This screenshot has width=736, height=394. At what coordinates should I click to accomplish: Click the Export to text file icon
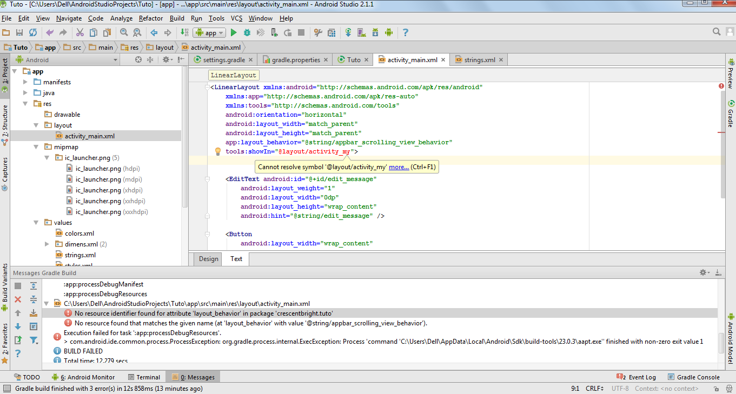pos(18,340)
